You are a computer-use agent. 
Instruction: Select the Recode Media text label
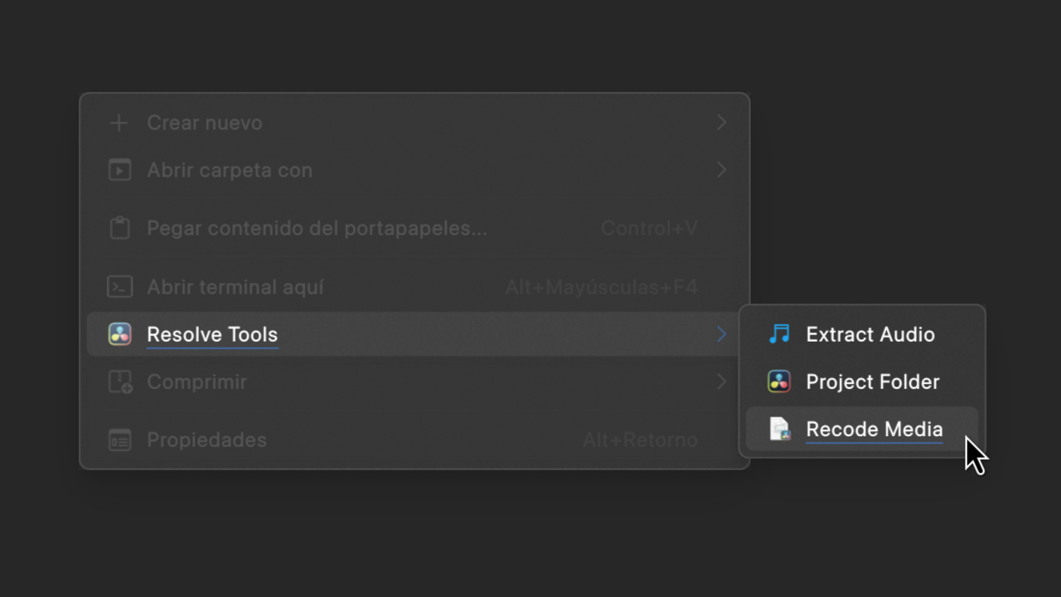(x=874, y=429)
